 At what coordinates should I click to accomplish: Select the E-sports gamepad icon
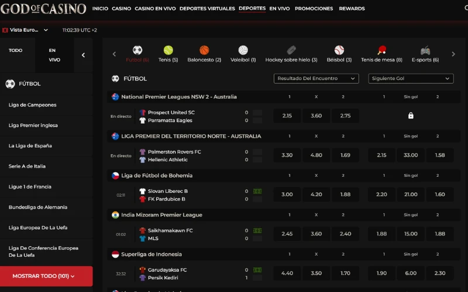point(425,51)
